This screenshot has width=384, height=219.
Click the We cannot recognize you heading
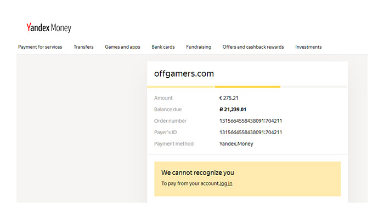(x=197, y=172)
